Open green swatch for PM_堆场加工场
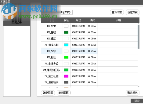 point(66,70)
